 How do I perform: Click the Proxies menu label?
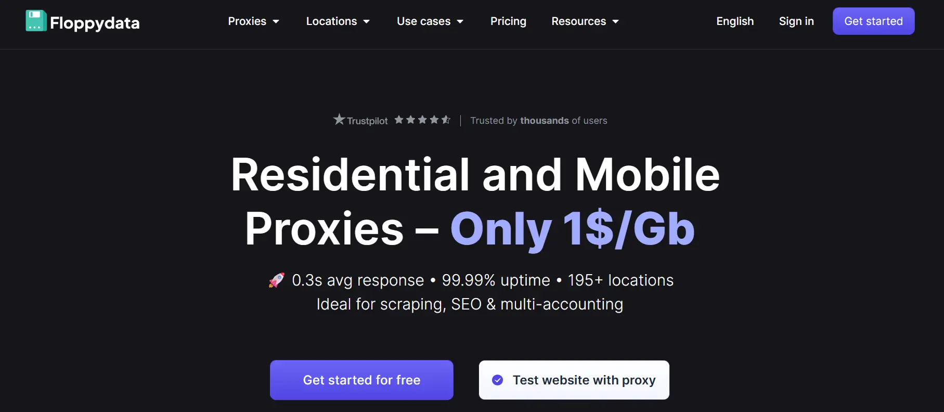(247, 21)
